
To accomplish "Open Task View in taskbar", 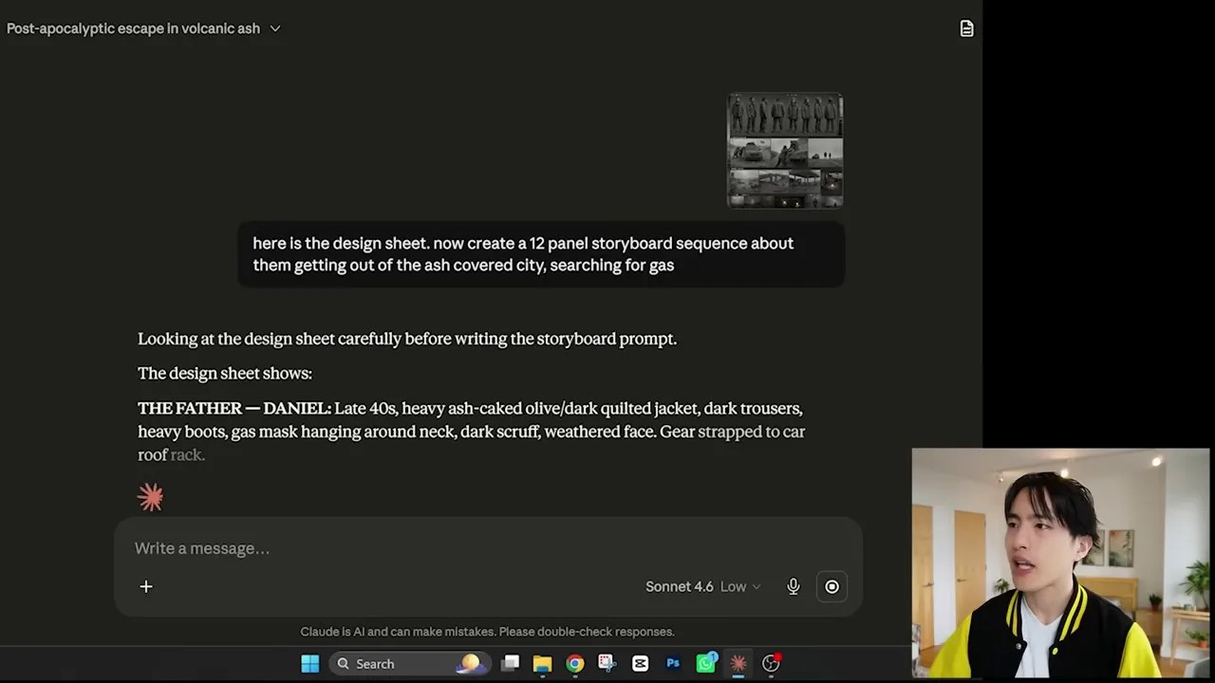I will pos(511,663).
